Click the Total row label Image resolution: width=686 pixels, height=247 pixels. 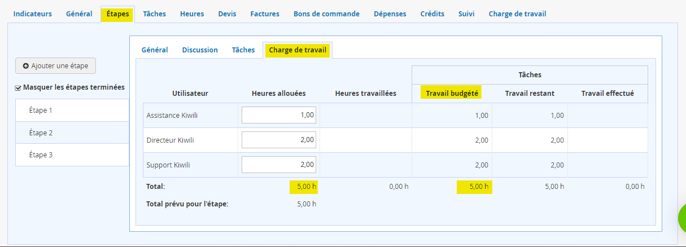coord(155,186)
